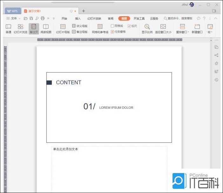Expand more quick toolbar items (») chevron
This screenshot has width=223, height=193.
48,18
